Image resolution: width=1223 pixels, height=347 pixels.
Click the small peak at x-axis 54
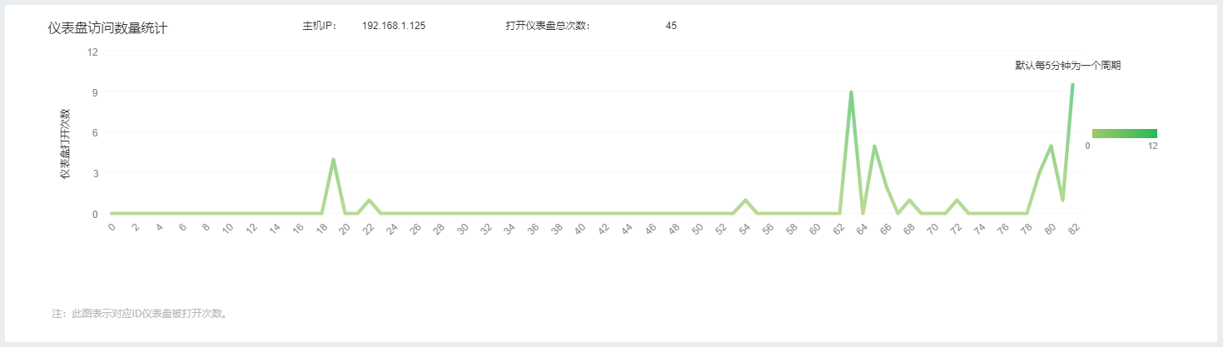(x=745, y=201)
